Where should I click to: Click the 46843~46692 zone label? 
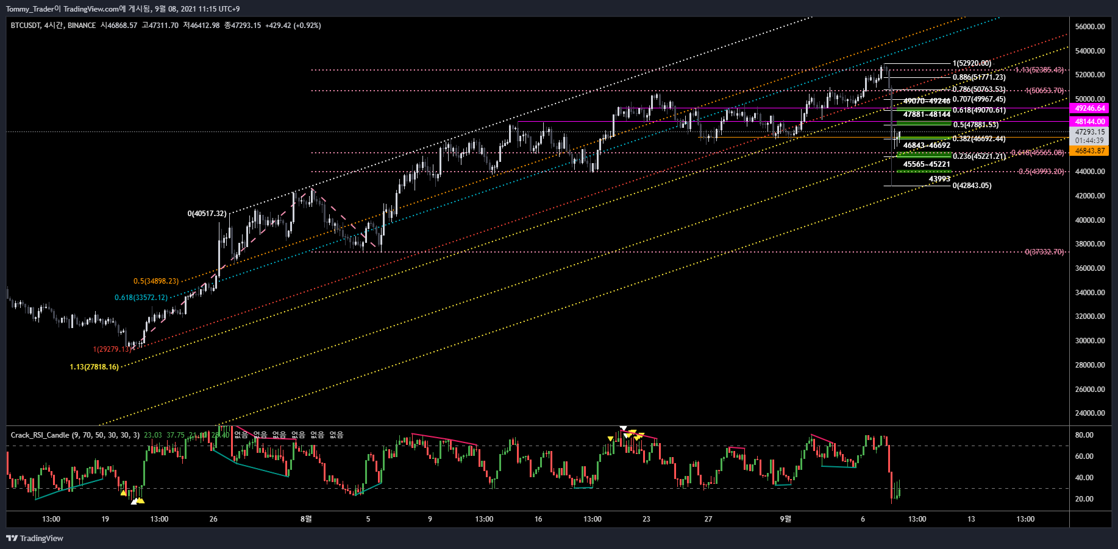pos(927,145)
